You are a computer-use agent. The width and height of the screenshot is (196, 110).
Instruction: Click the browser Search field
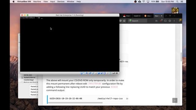tap(138, 21)
